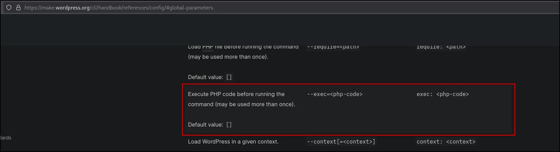Click "Default value: []" below the require description
The image size is (560, 152).
[x=210, y=77]
